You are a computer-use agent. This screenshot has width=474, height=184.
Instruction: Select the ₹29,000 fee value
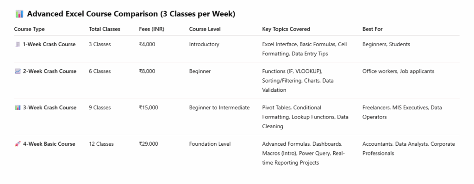pyautogui.click(x=149, y=144)
